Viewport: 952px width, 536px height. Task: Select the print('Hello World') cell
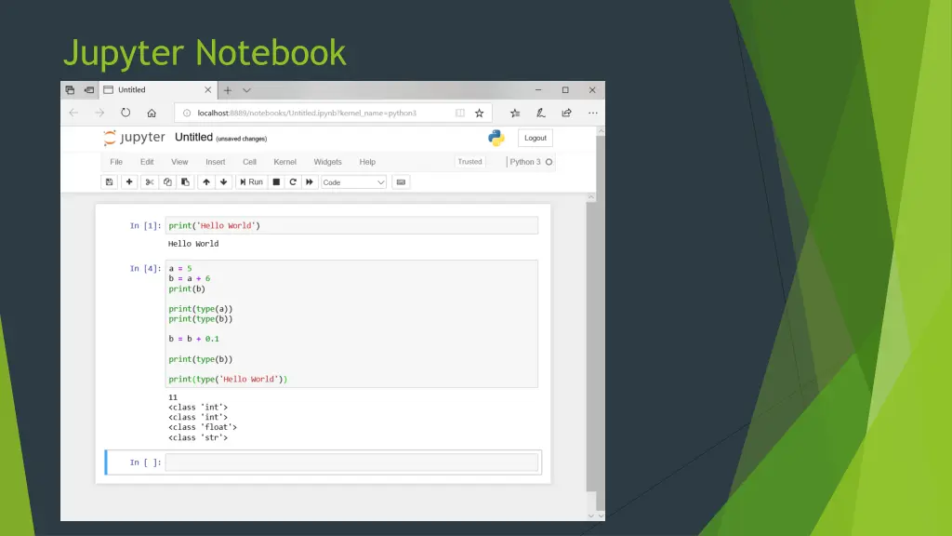click(351, 225)
